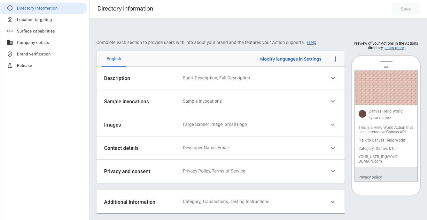Viewport: 427px width, 220px height.
Task: Expand the Contact details section
Action: coord(333,148)
